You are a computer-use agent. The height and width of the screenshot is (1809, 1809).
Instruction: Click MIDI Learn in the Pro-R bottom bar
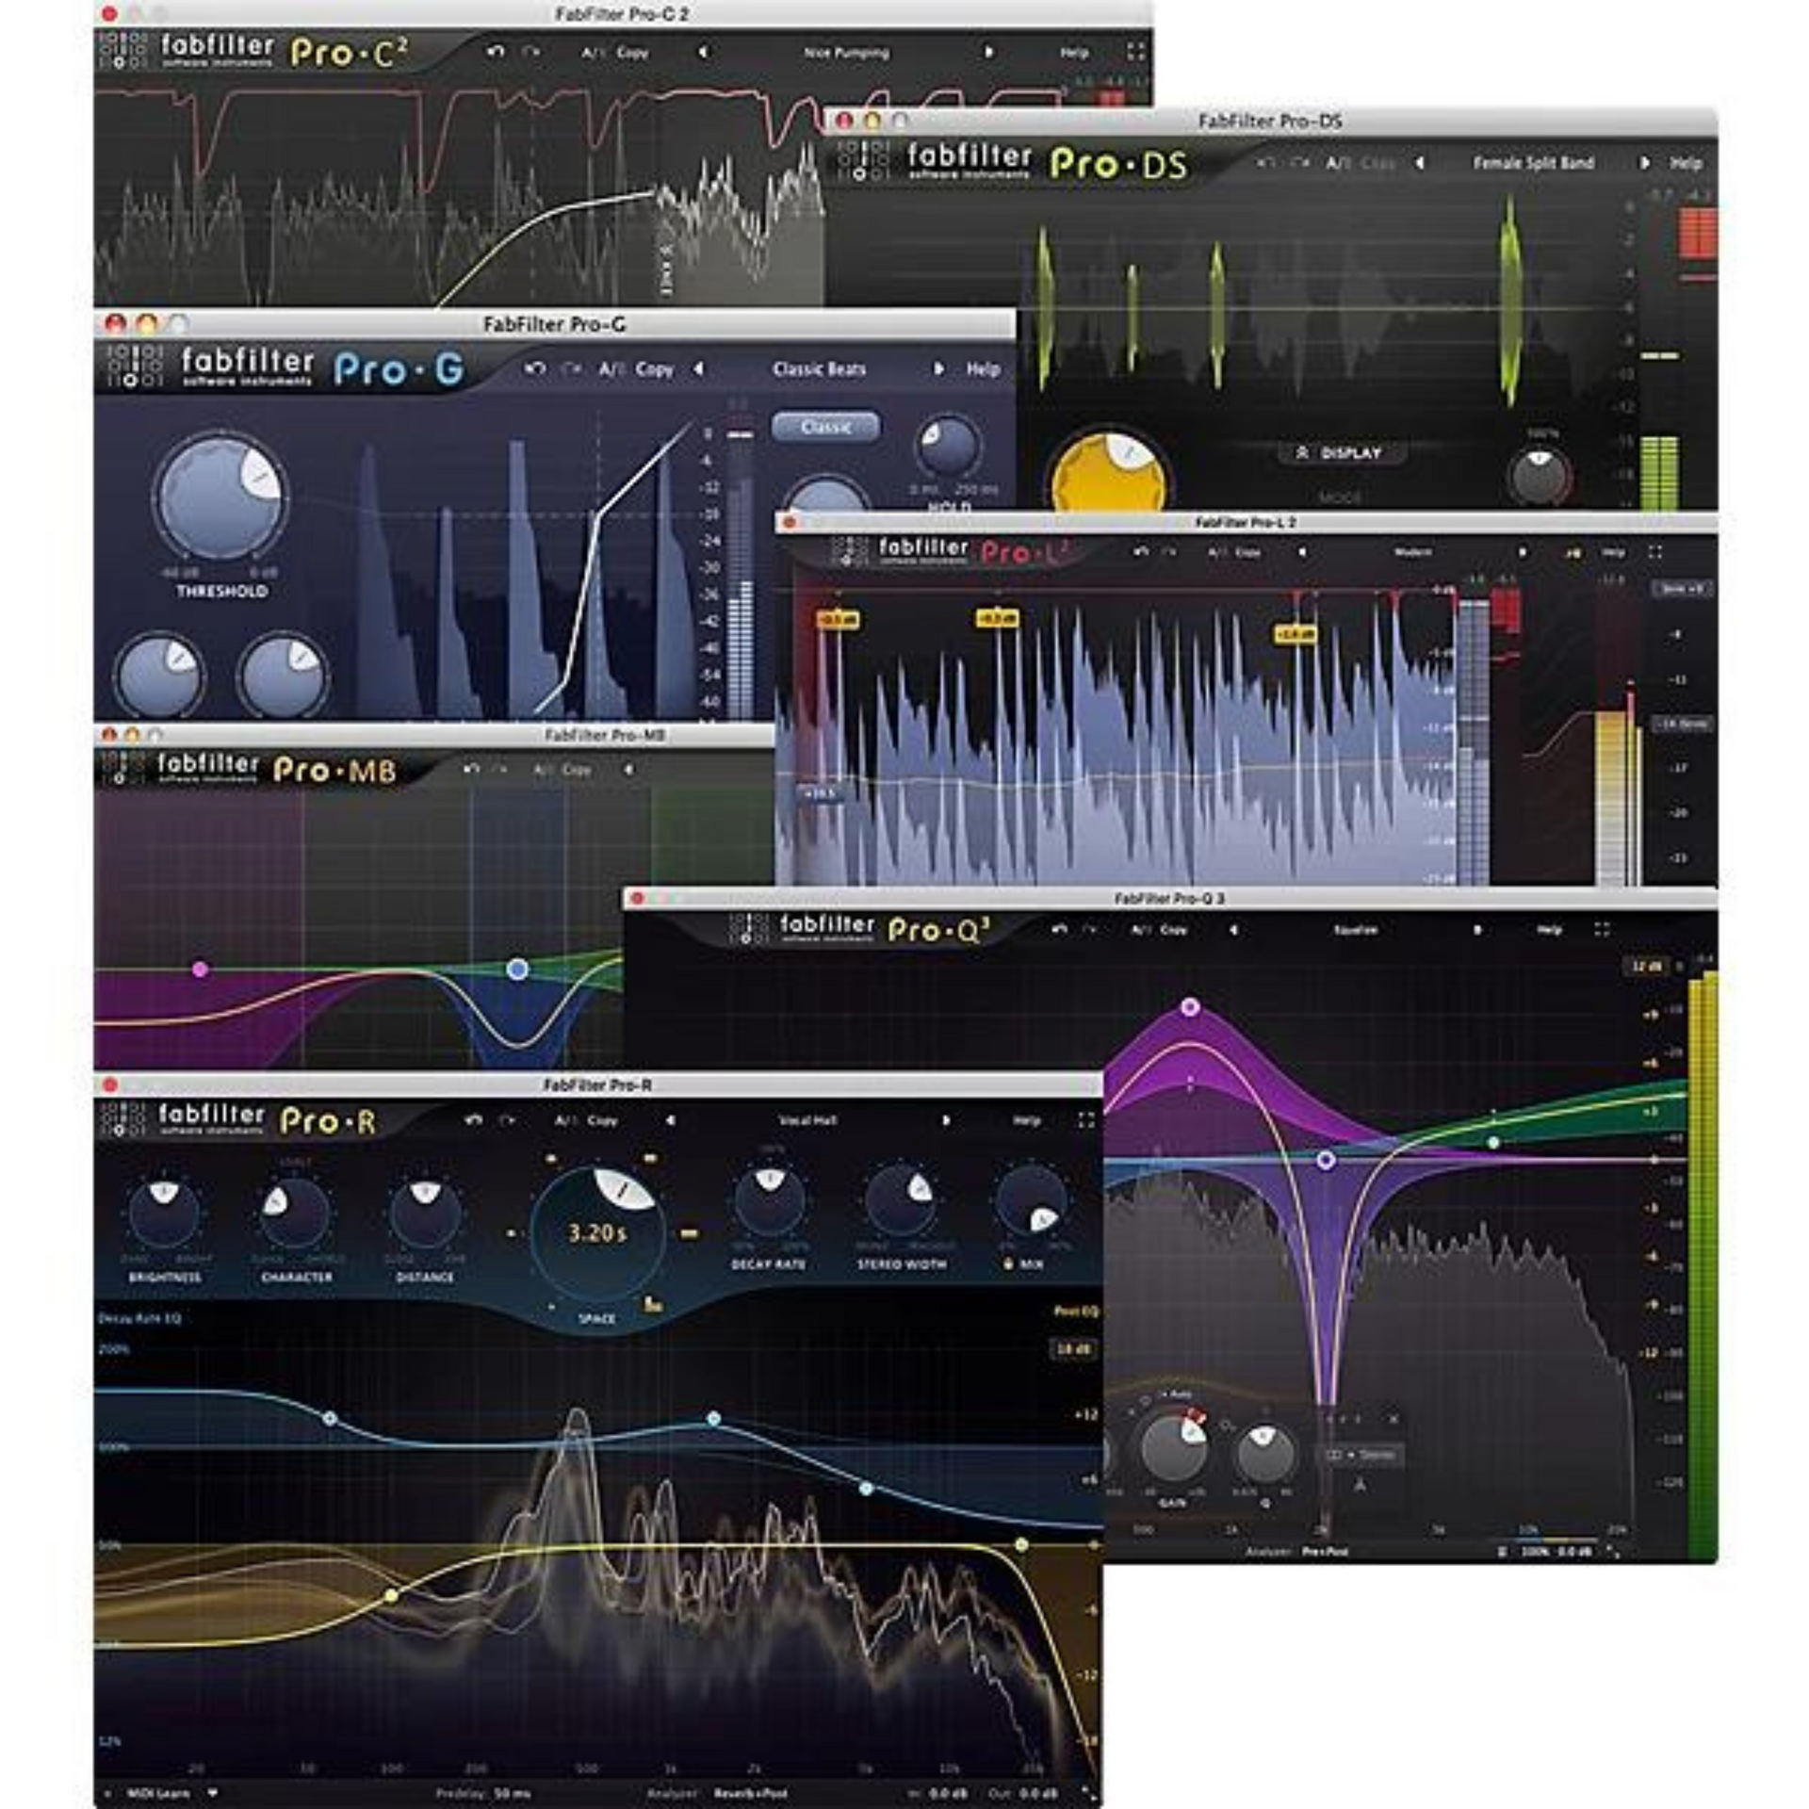(159, 1793)
